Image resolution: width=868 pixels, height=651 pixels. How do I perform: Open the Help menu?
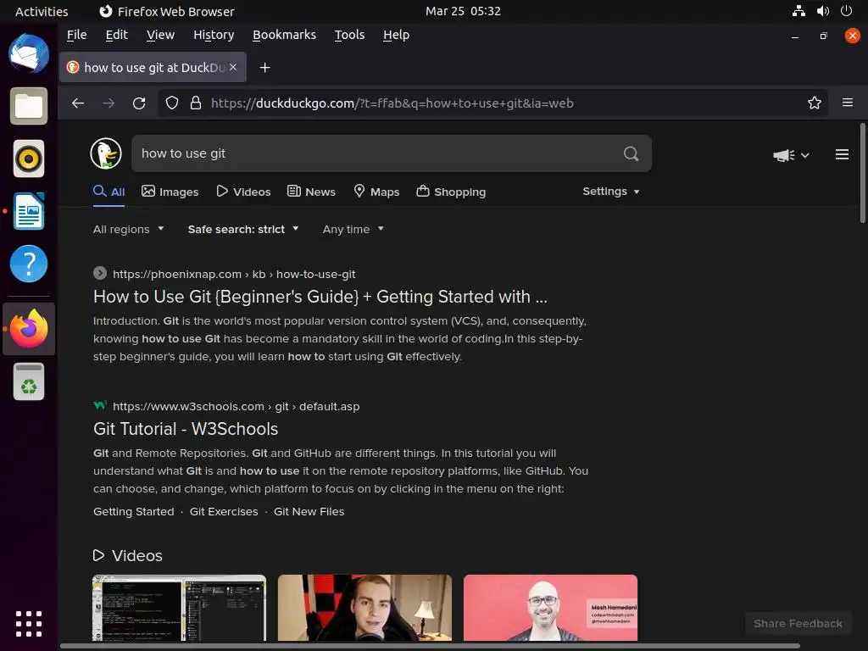point(396,35)
